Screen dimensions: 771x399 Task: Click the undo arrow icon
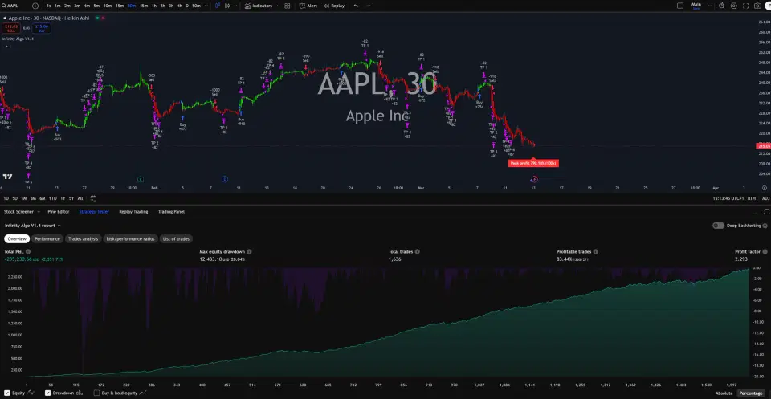tap(356, 6)
